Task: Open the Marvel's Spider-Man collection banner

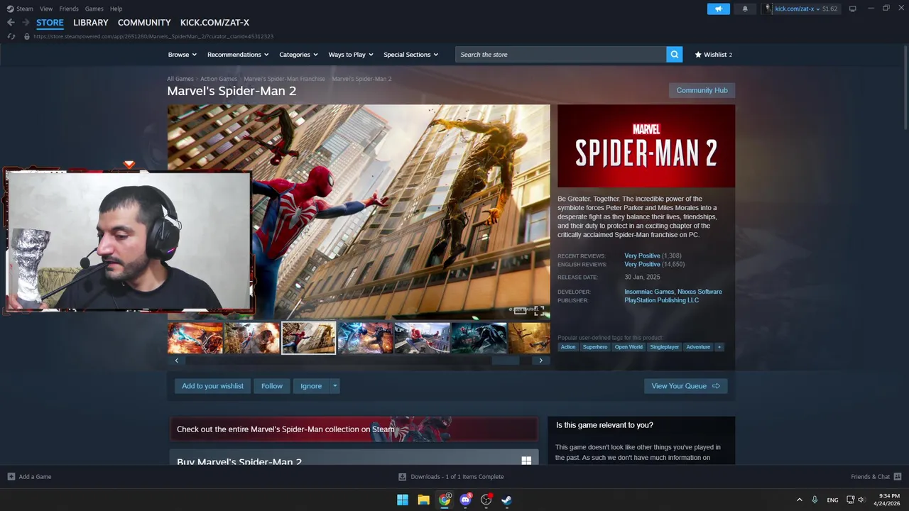Action: tap(354, 429)
